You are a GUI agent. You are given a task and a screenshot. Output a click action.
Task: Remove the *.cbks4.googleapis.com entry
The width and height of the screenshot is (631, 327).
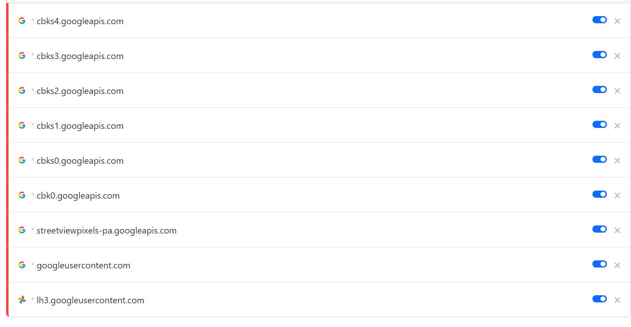(x=617, y=21)
